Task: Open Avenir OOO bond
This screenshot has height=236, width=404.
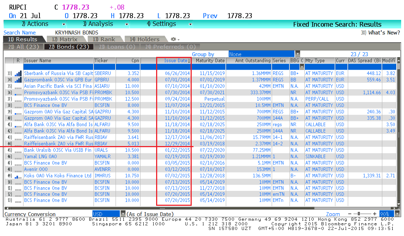Action: [x=36, y=169]
